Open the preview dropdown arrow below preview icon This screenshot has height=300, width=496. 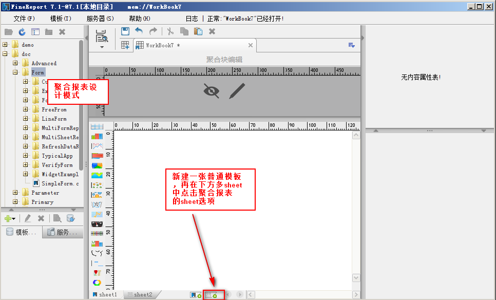(102, 47)
